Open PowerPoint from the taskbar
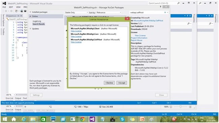The height and width of the screenshot is (123, 219). pyautogui.click(x=142, y=119)
